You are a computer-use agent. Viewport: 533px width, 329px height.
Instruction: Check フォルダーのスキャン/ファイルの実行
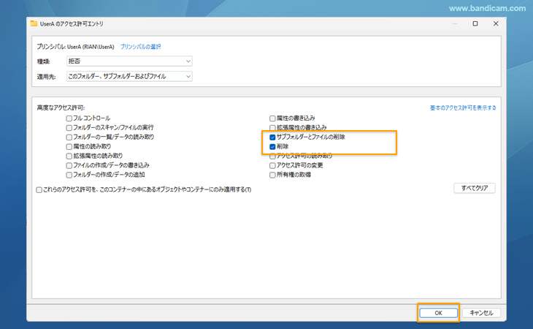pyautogui.click(x=69, y=127)
